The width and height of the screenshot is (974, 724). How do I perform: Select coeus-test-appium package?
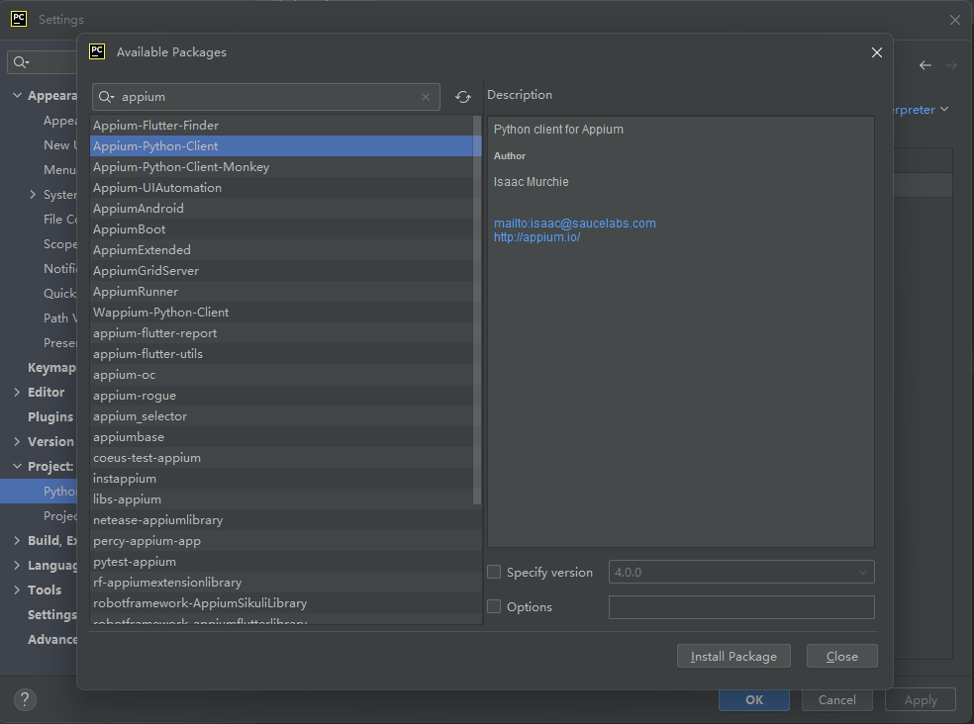(x=281, y=458)
